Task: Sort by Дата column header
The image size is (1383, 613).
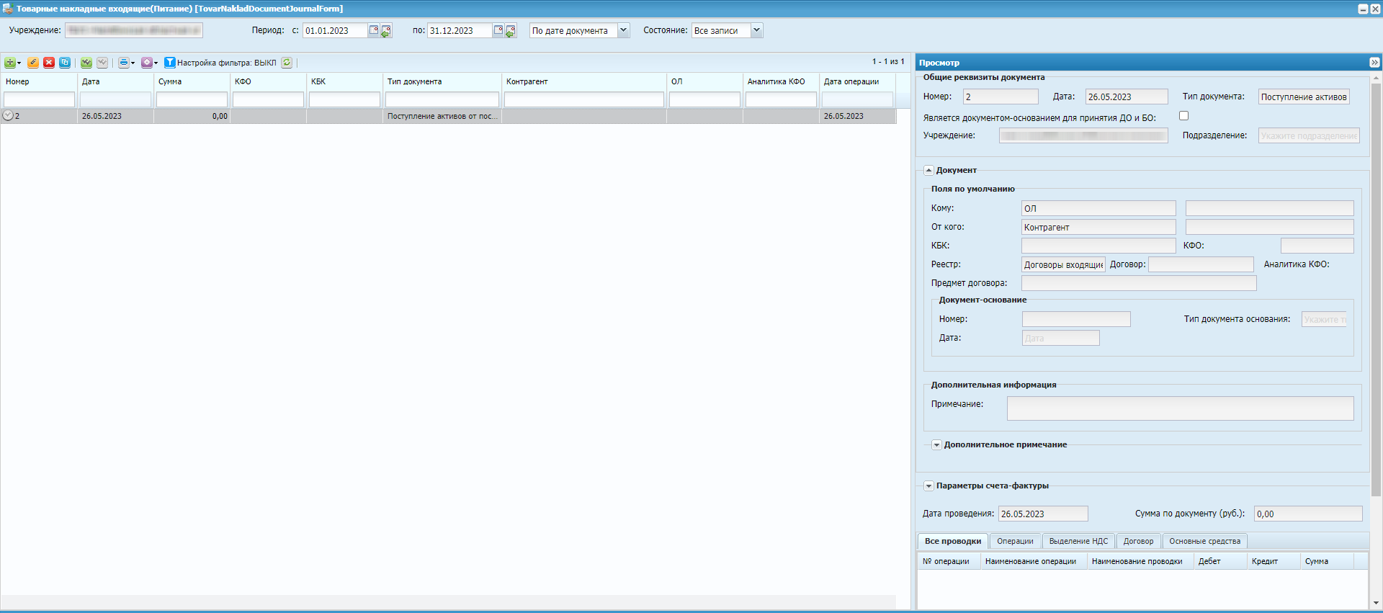Action: point(115,81)
